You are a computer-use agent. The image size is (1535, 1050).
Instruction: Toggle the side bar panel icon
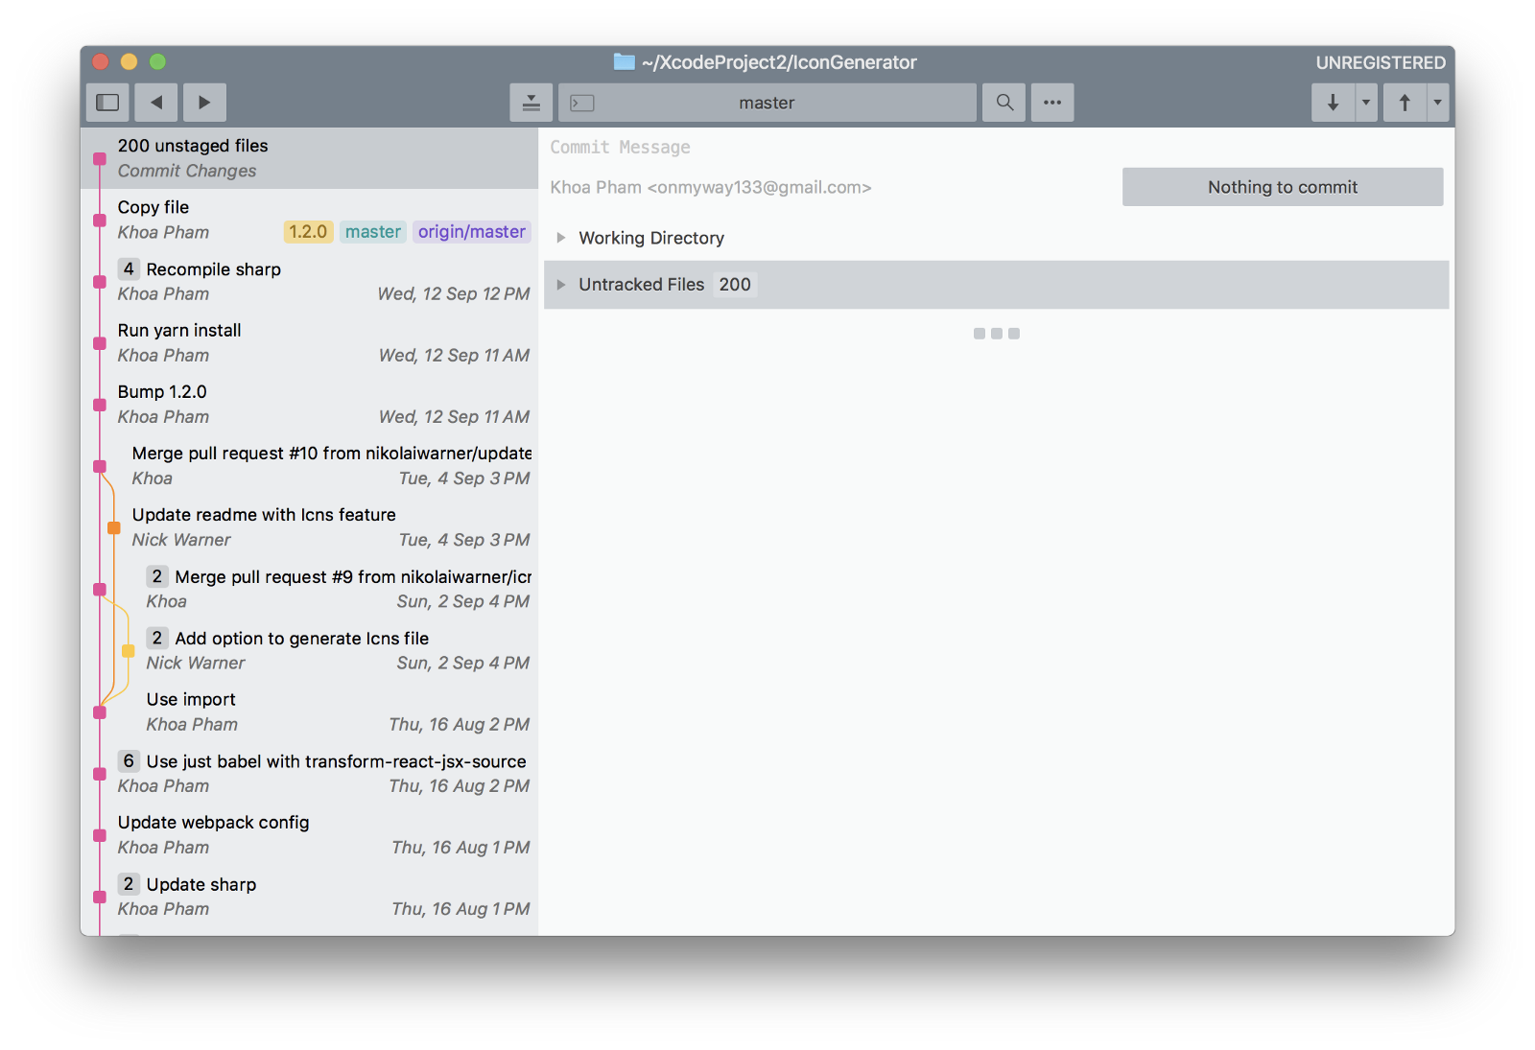(107, 103)
